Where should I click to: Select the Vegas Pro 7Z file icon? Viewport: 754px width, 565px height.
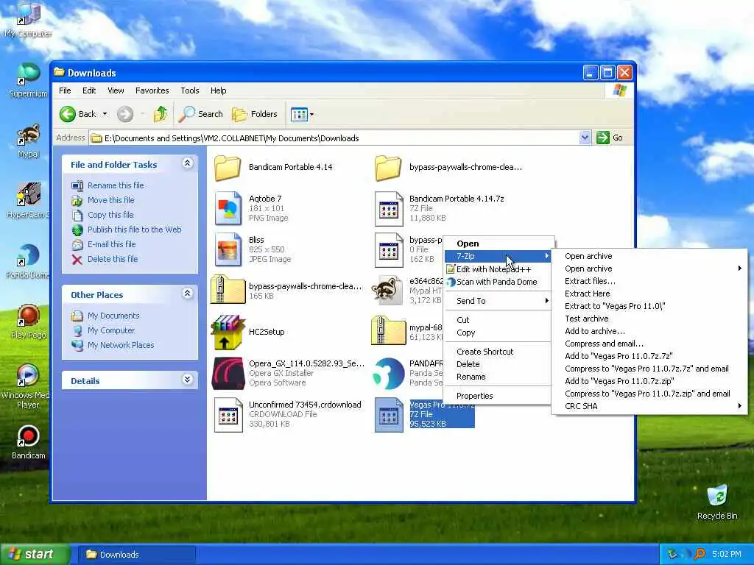tap(389, 415)
